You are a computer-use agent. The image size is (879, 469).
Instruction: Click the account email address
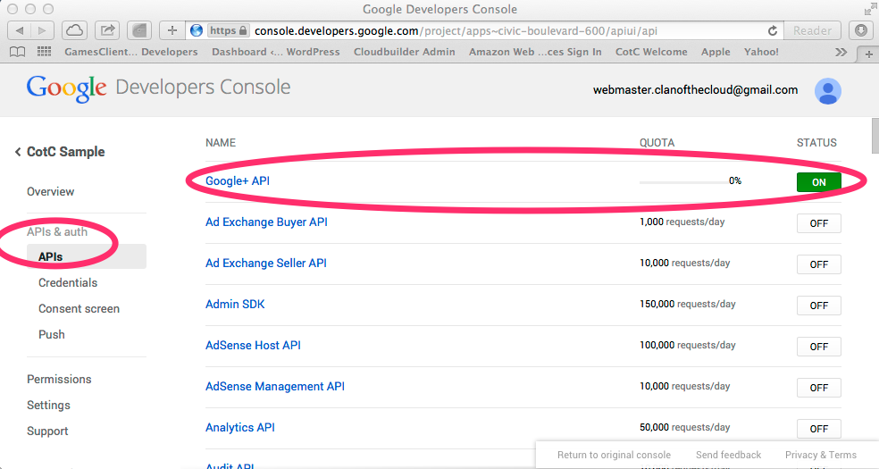pos(695,90)
